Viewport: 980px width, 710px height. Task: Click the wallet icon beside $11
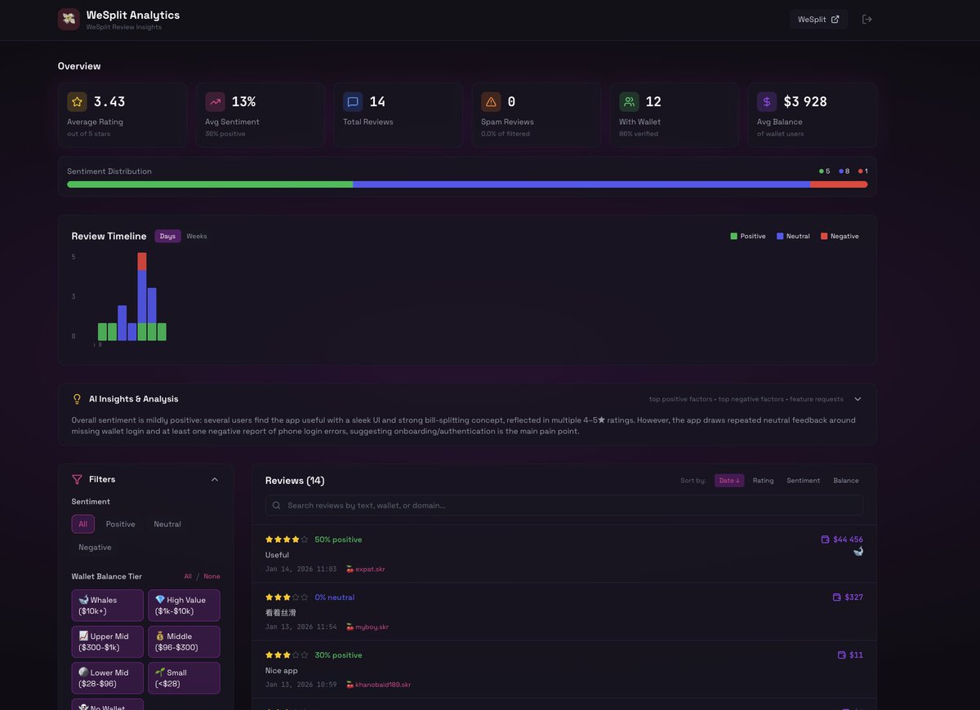click(x=842, y=655)
